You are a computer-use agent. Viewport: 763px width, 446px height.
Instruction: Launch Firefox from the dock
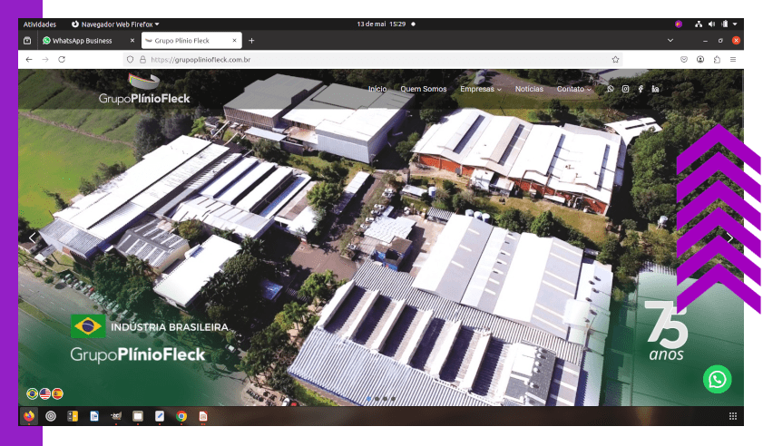[x=29, y=416]
